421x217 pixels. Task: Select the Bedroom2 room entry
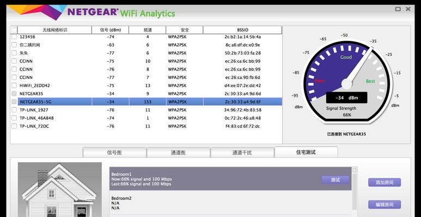point(230,203)
